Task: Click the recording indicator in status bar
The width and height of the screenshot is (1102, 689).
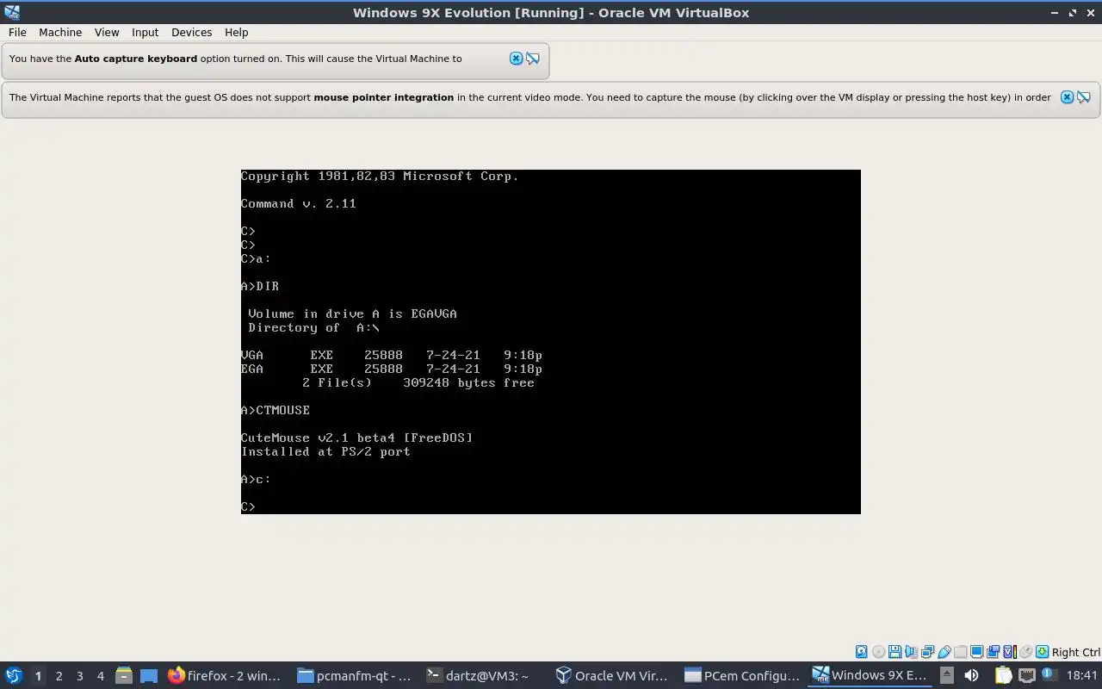Action: 993,652
